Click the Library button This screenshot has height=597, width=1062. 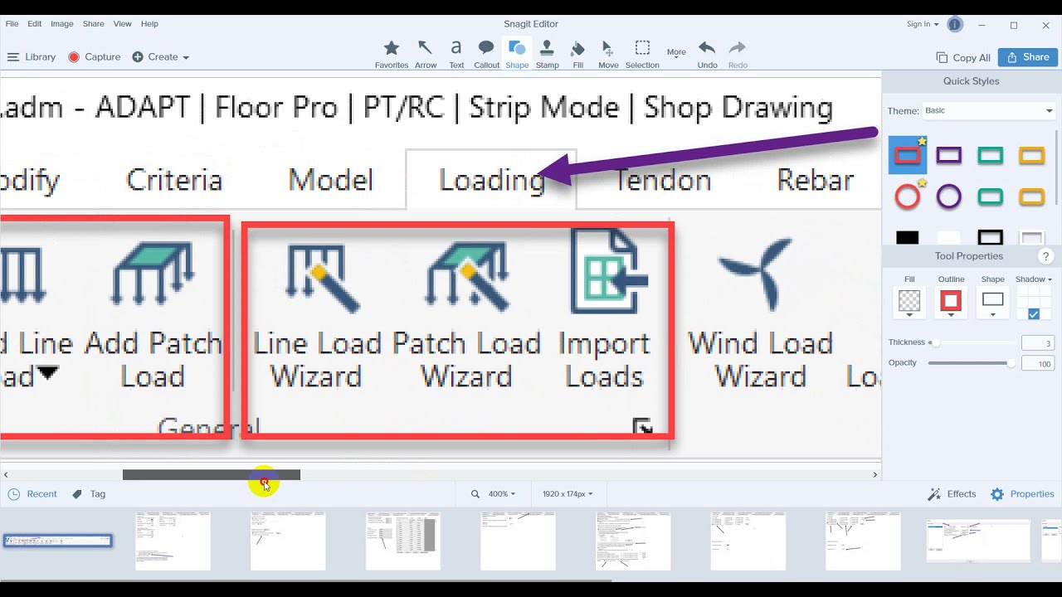pyautogui.click(x=32, y=57)
